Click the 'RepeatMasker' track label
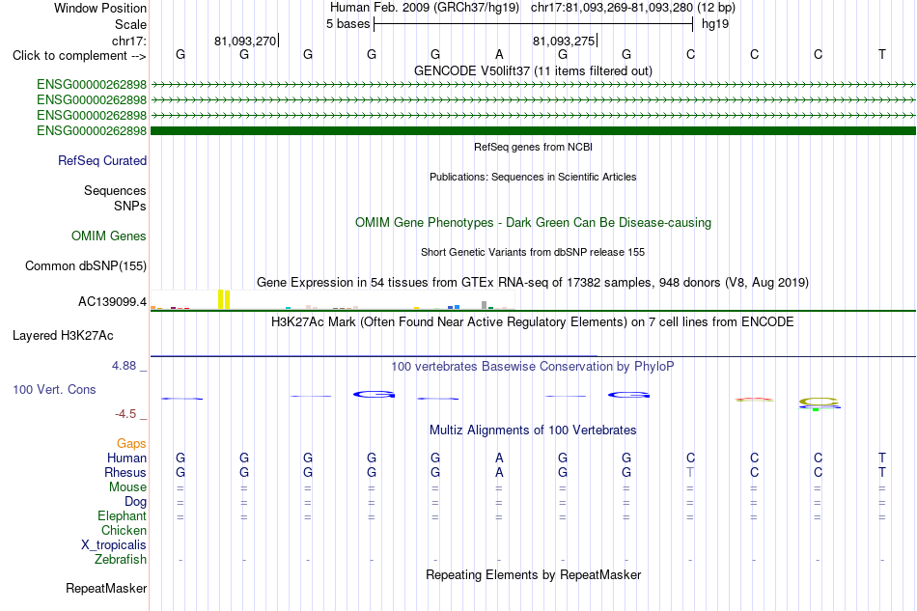 [106, 588]
